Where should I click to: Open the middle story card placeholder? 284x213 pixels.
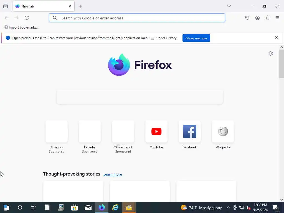click(140, 191)
